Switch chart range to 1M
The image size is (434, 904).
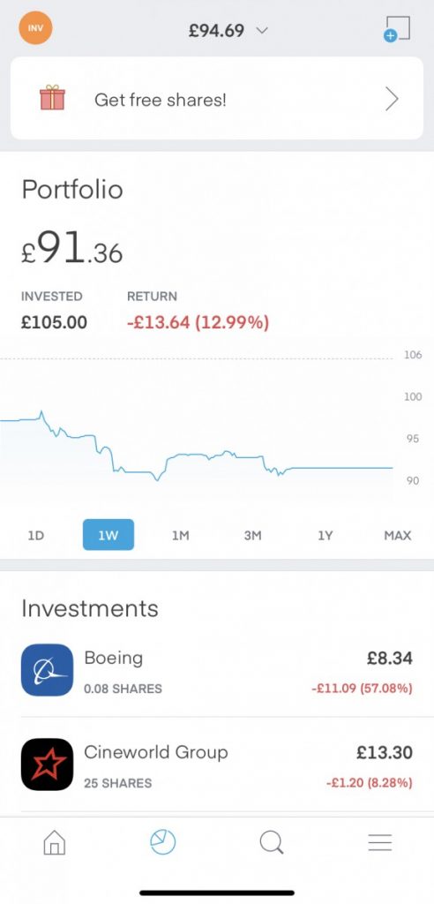181,535
